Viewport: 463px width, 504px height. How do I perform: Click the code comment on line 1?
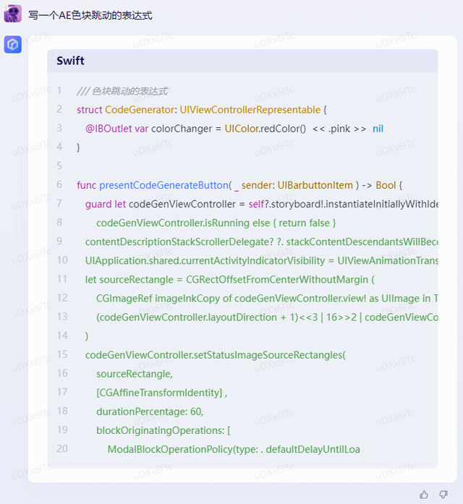[x=122, y=91]
